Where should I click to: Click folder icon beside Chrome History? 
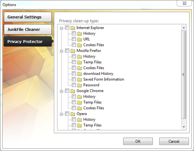[x=79, y=97]
